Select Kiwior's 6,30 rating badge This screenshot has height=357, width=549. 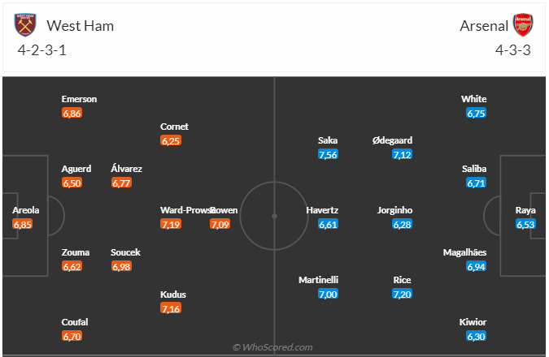pyautogui.click(x=476, y=336)
